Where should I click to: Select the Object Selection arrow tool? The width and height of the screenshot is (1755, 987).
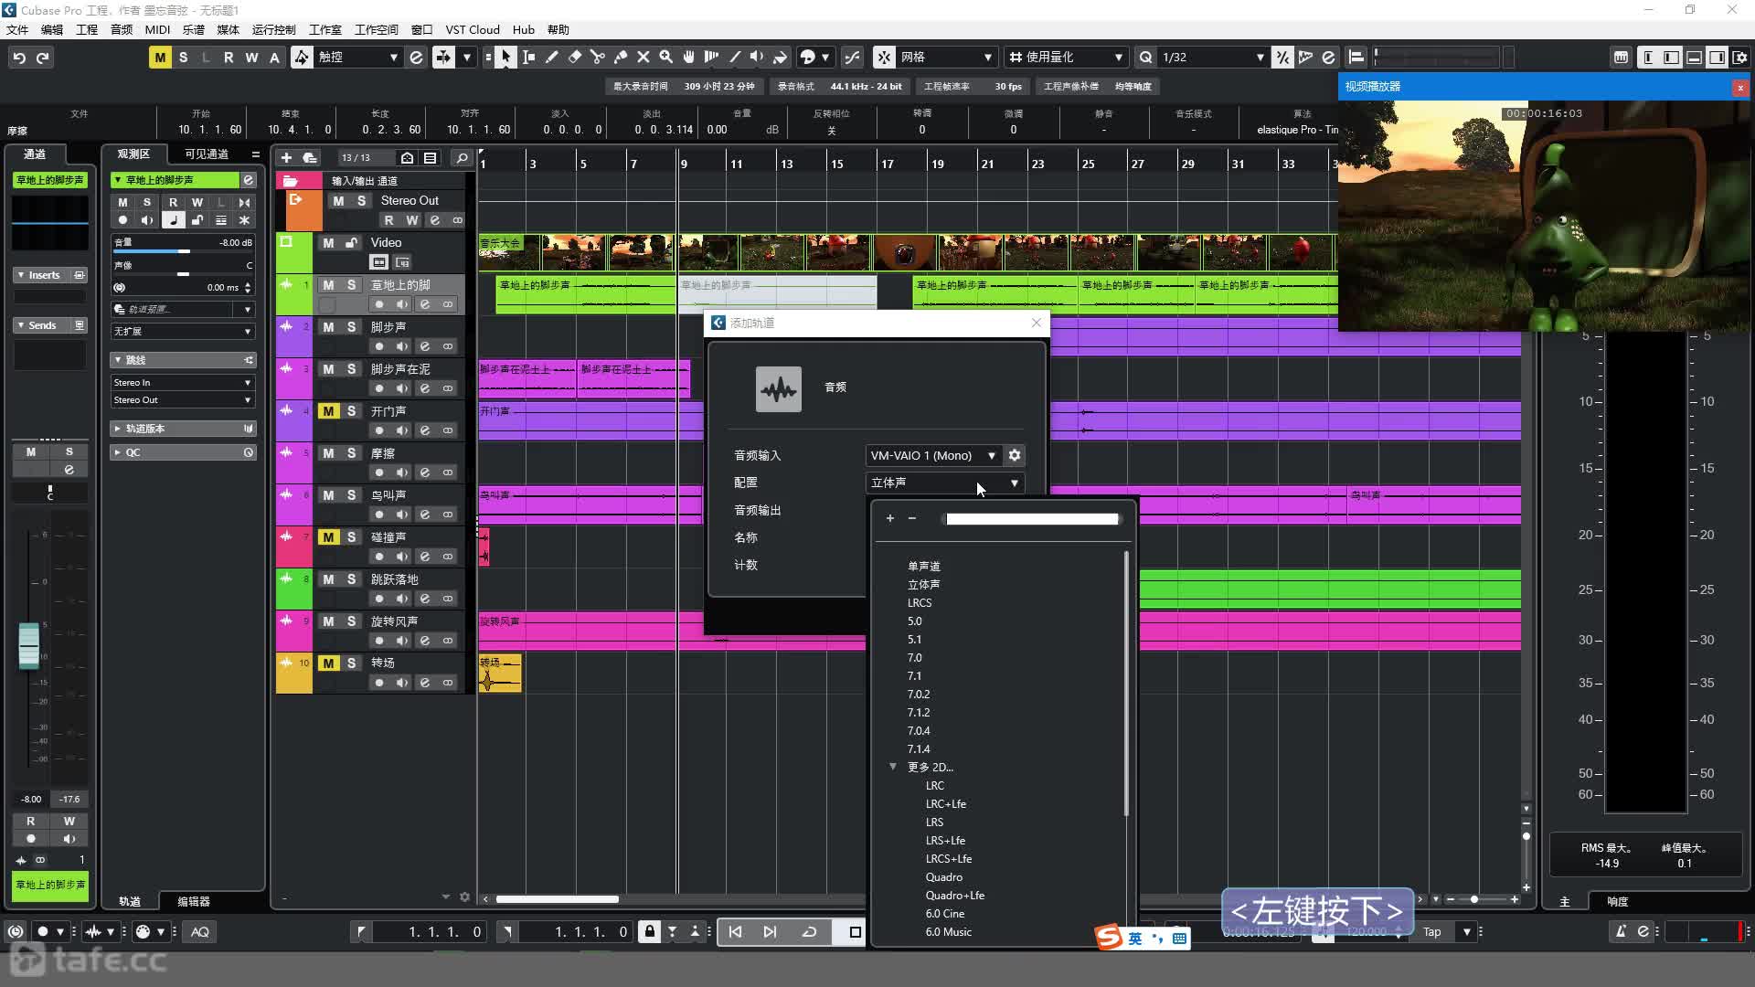(505, 57)
